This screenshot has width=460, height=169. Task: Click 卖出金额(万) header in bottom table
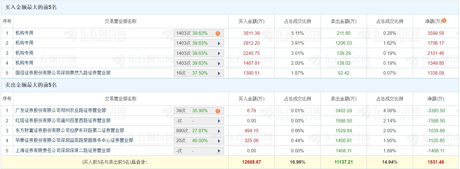click(344, 99)
